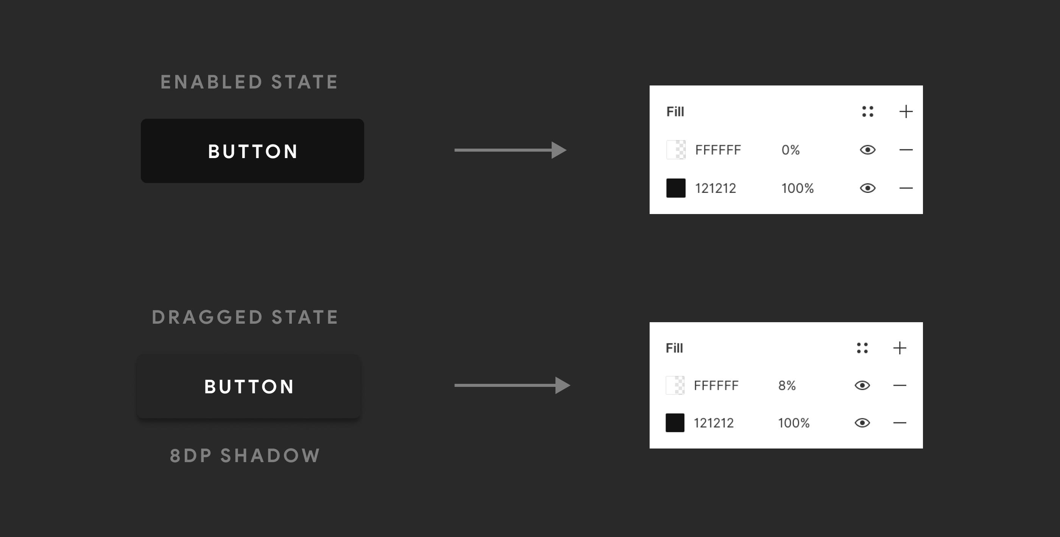Click the style grid icon in top Fill panel
The height and width of the screenshot is (537, 1060).
pyautogui.click(x=867, y=112)
